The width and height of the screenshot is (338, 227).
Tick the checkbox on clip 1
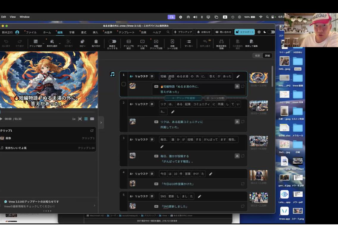[123, 84]
